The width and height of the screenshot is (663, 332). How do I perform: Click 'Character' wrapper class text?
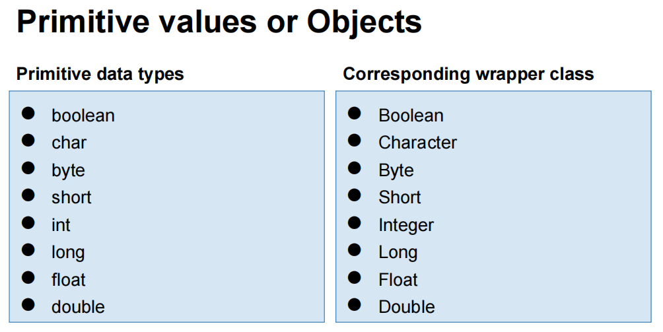tap(418, 143)
